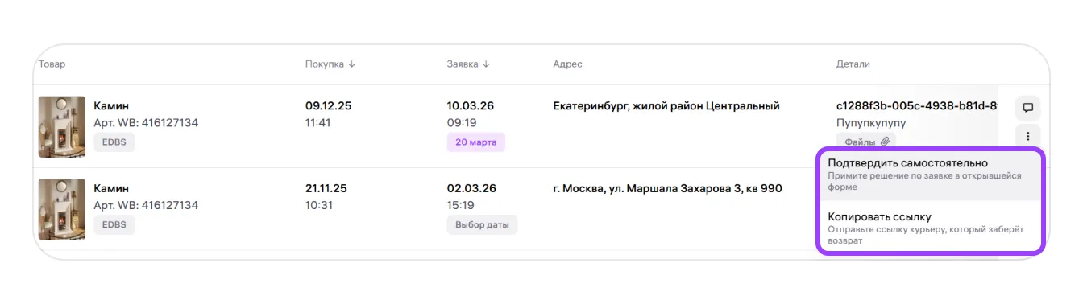
Task: Open the chat message icon for first row
Action: [x=1027, y=107]
